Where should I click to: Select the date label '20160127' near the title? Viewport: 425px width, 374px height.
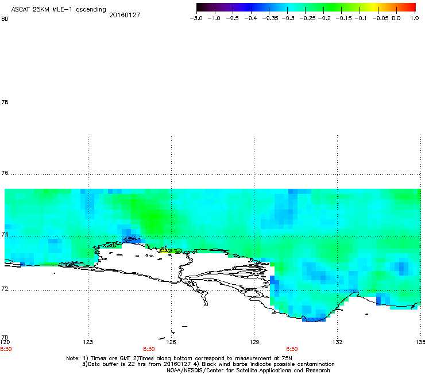coord(125,15)
